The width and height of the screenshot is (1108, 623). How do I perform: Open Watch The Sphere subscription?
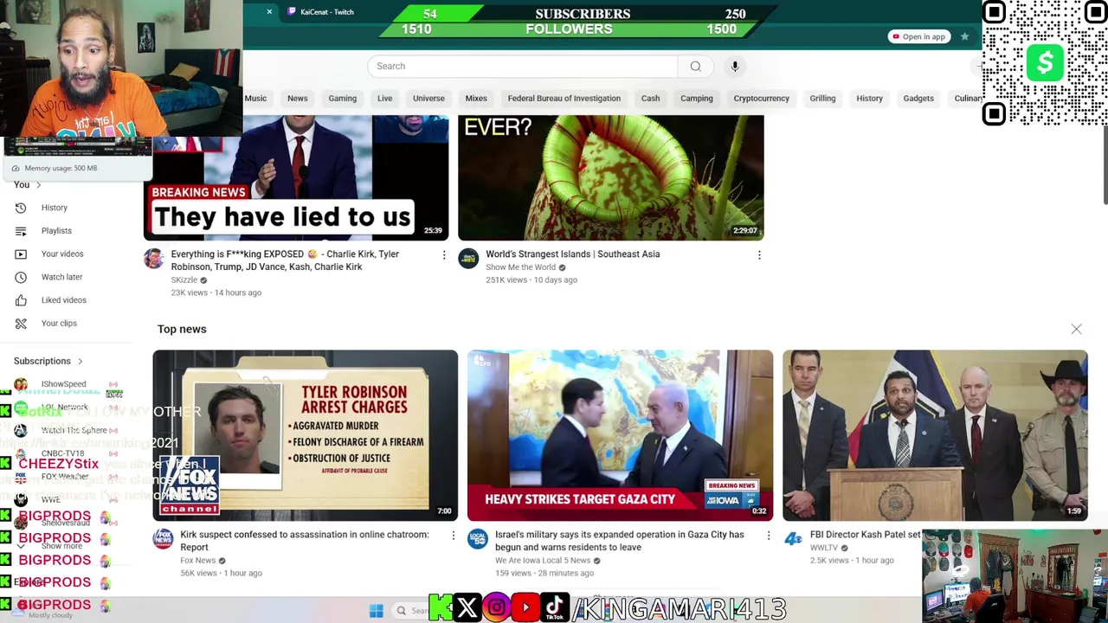click(x=74, y=430)
